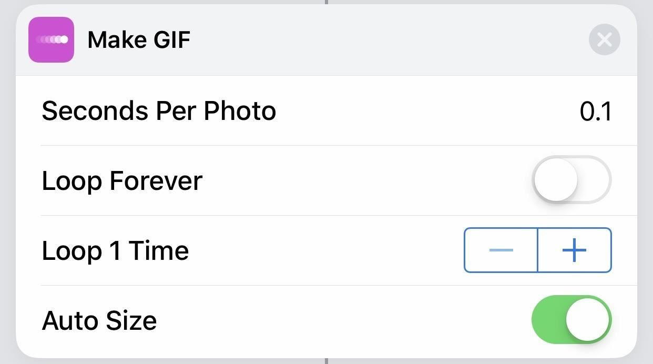Image resolution: width=653 pixels, height=364 pixels.
Task: Click the circular dismiss icon
Action: tap(604, 39)
